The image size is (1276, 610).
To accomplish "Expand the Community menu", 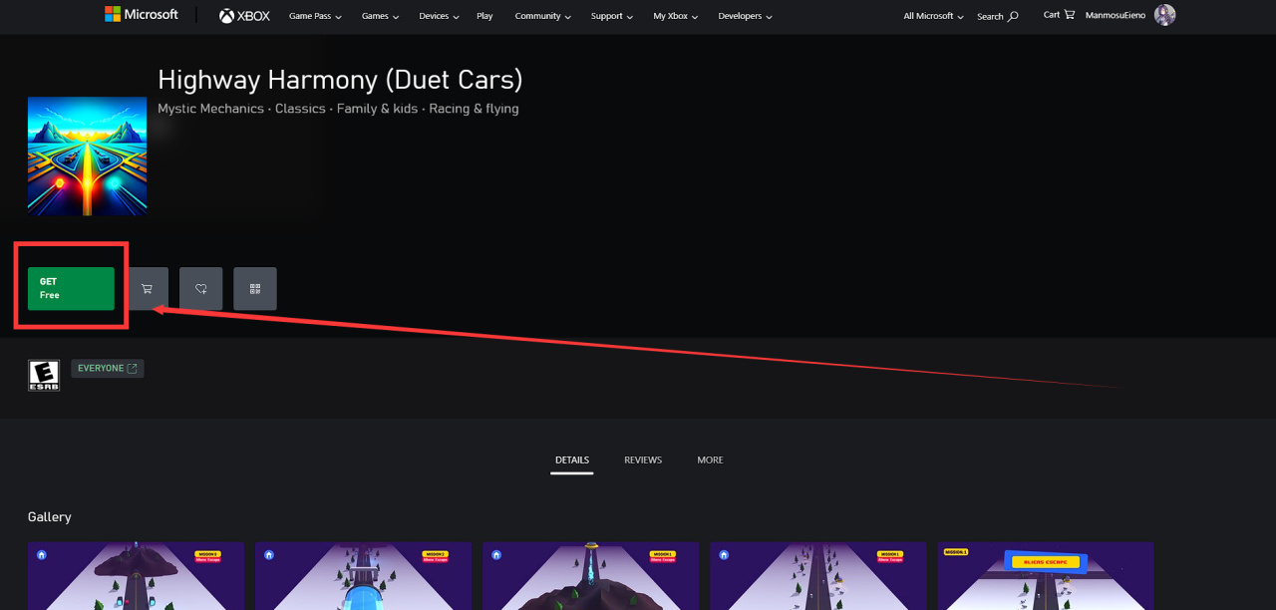I will pyautogui.click(x=543, y=16).
